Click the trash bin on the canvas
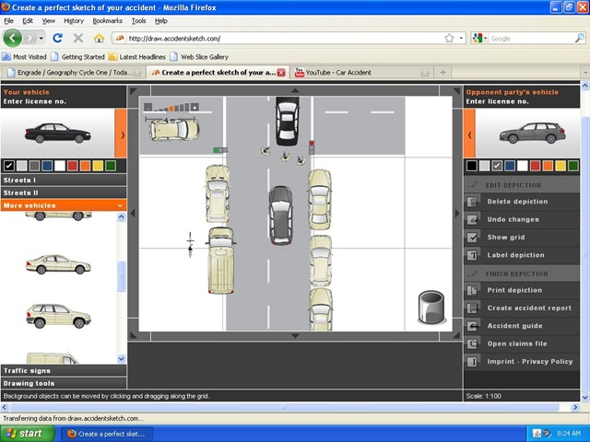This screenshot has width=590, height=442. [x=431, y=307]
